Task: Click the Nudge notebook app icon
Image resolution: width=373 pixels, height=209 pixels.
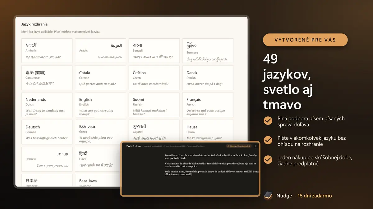Action: (268, 196)
